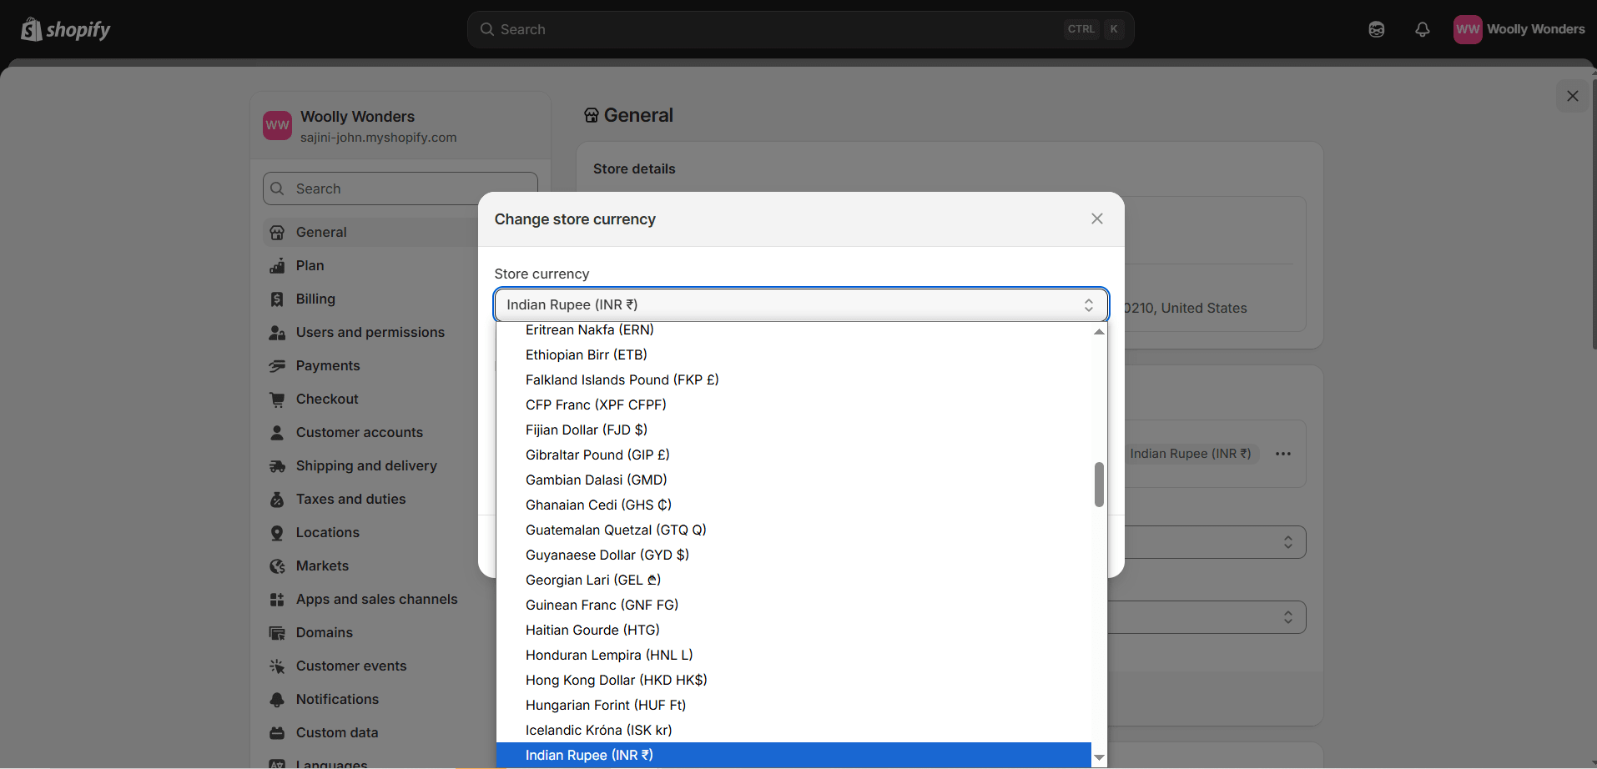Image resolution: width=1597 pixels, height=769 pixels.
Task: Click the settings sidebar Search field
Action: coord(401,188)
